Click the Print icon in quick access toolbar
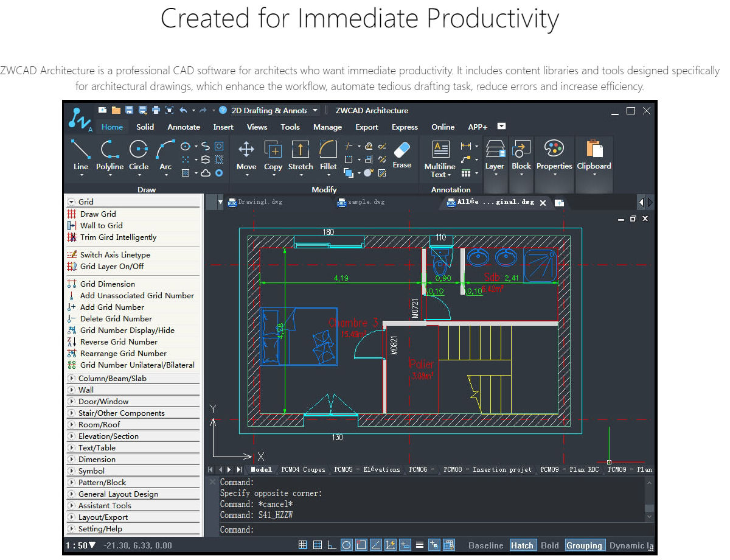 (x=156, y=110)
